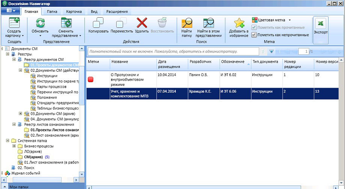This screenshot has height=189, width=345.
Task: Collapse the Системная папка node
Action: pos(8,141)
